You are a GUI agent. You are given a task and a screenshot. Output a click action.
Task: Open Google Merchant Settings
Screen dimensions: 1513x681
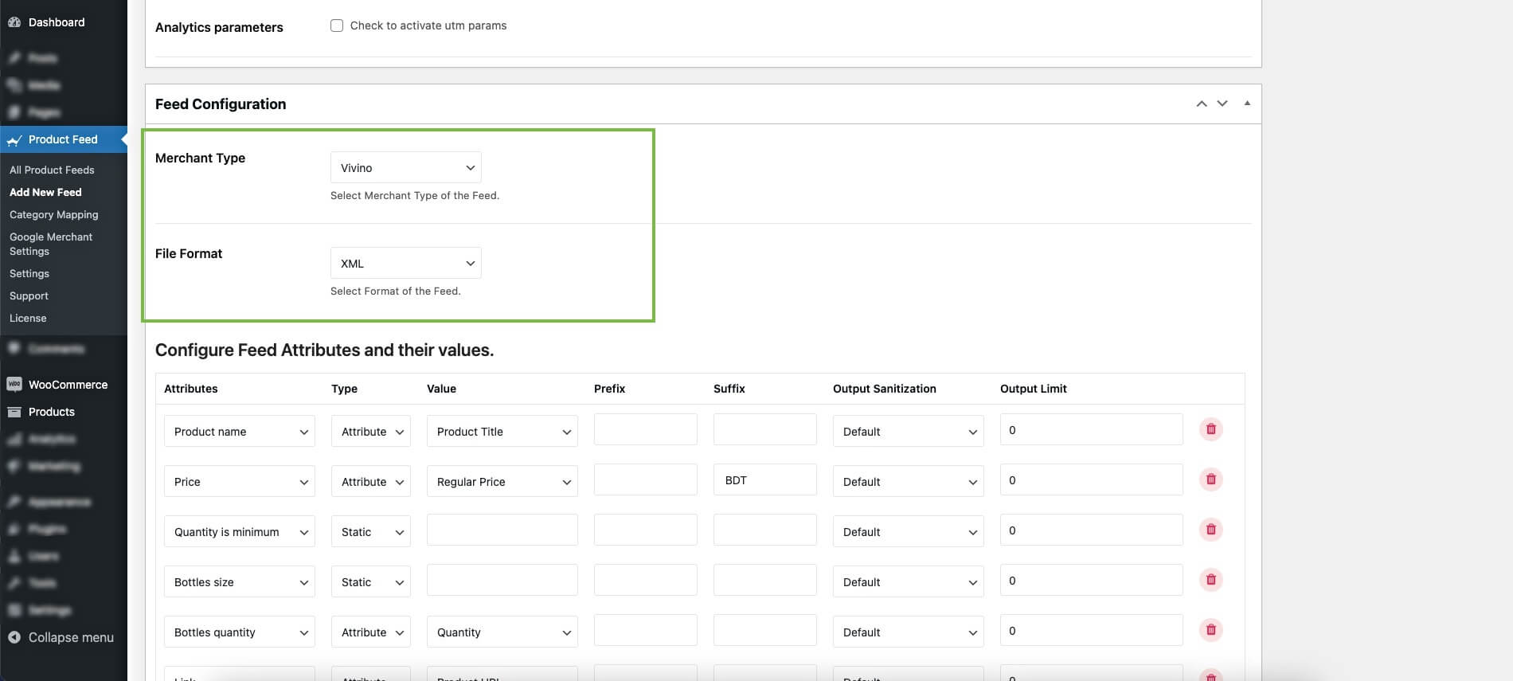tap(51, 244)
